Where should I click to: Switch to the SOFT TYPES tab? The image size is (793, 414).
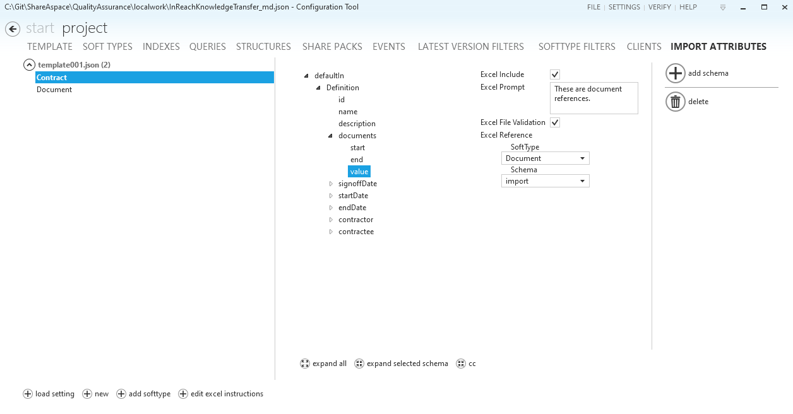[107, 46]
